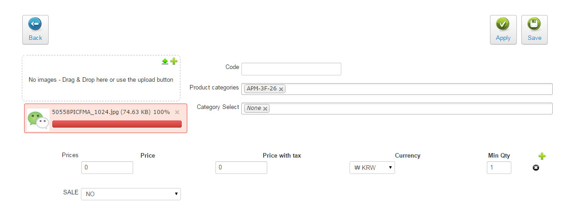
Task: Click the uploaded file chat-bubble thumbnail
Action: [38, 120]
